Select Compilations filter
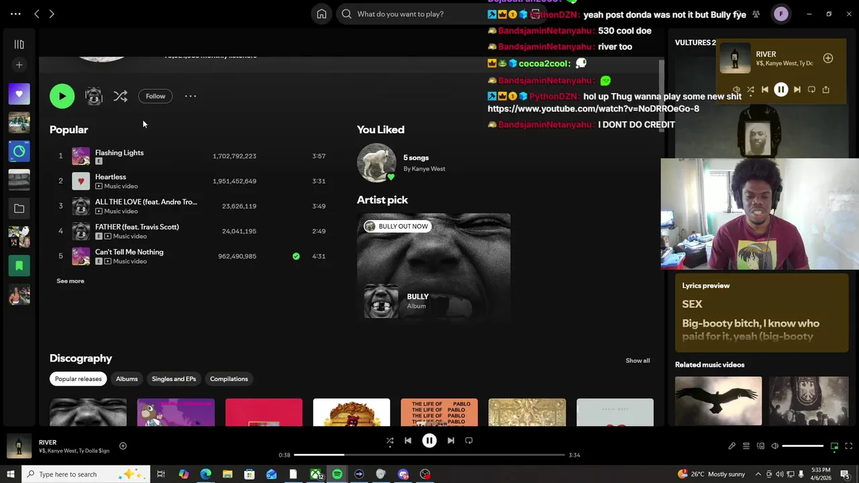Viewport: 859px width, 483px height. [229, 379]
